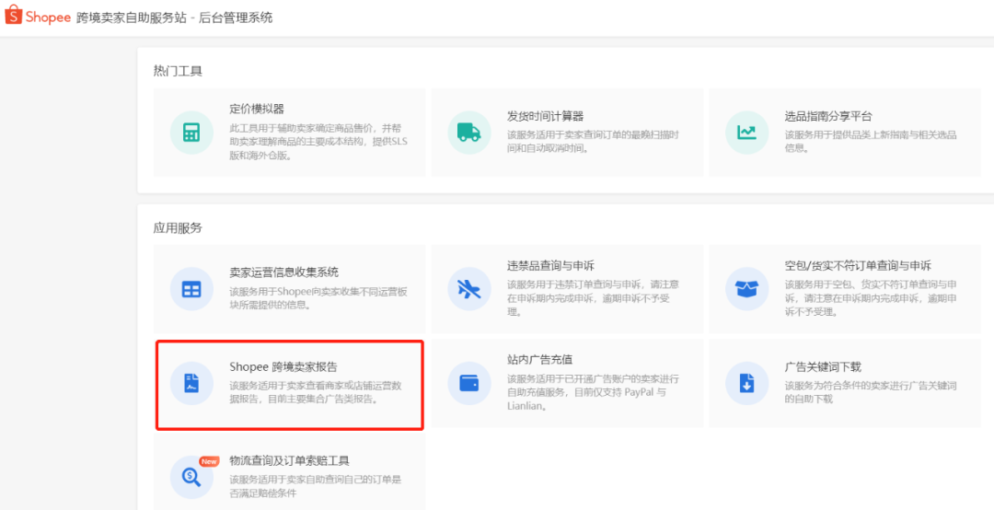Click the truck icon for 发货时间计算器

coord(468,133)
